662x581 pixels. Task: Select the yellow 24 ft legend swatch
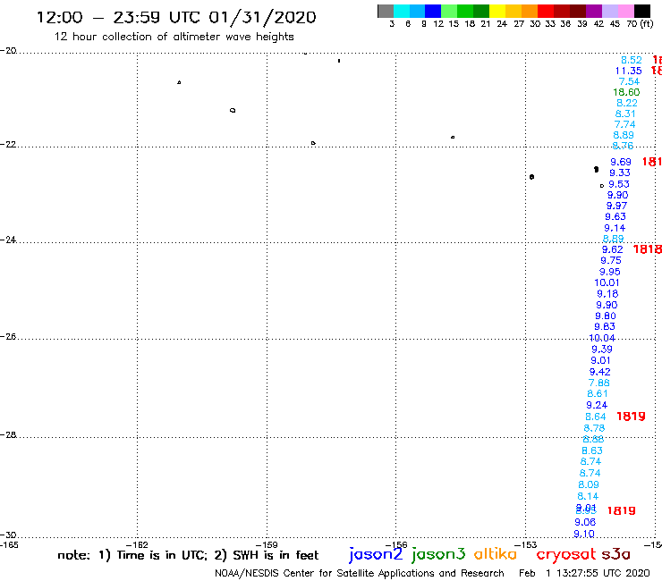coord(496,11)
